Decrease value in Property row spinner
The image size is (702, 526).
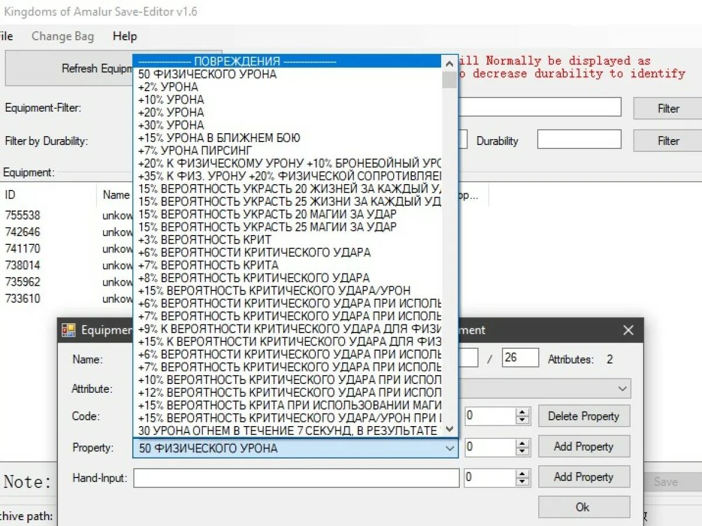pyautogui.click(x=522, y=452)
